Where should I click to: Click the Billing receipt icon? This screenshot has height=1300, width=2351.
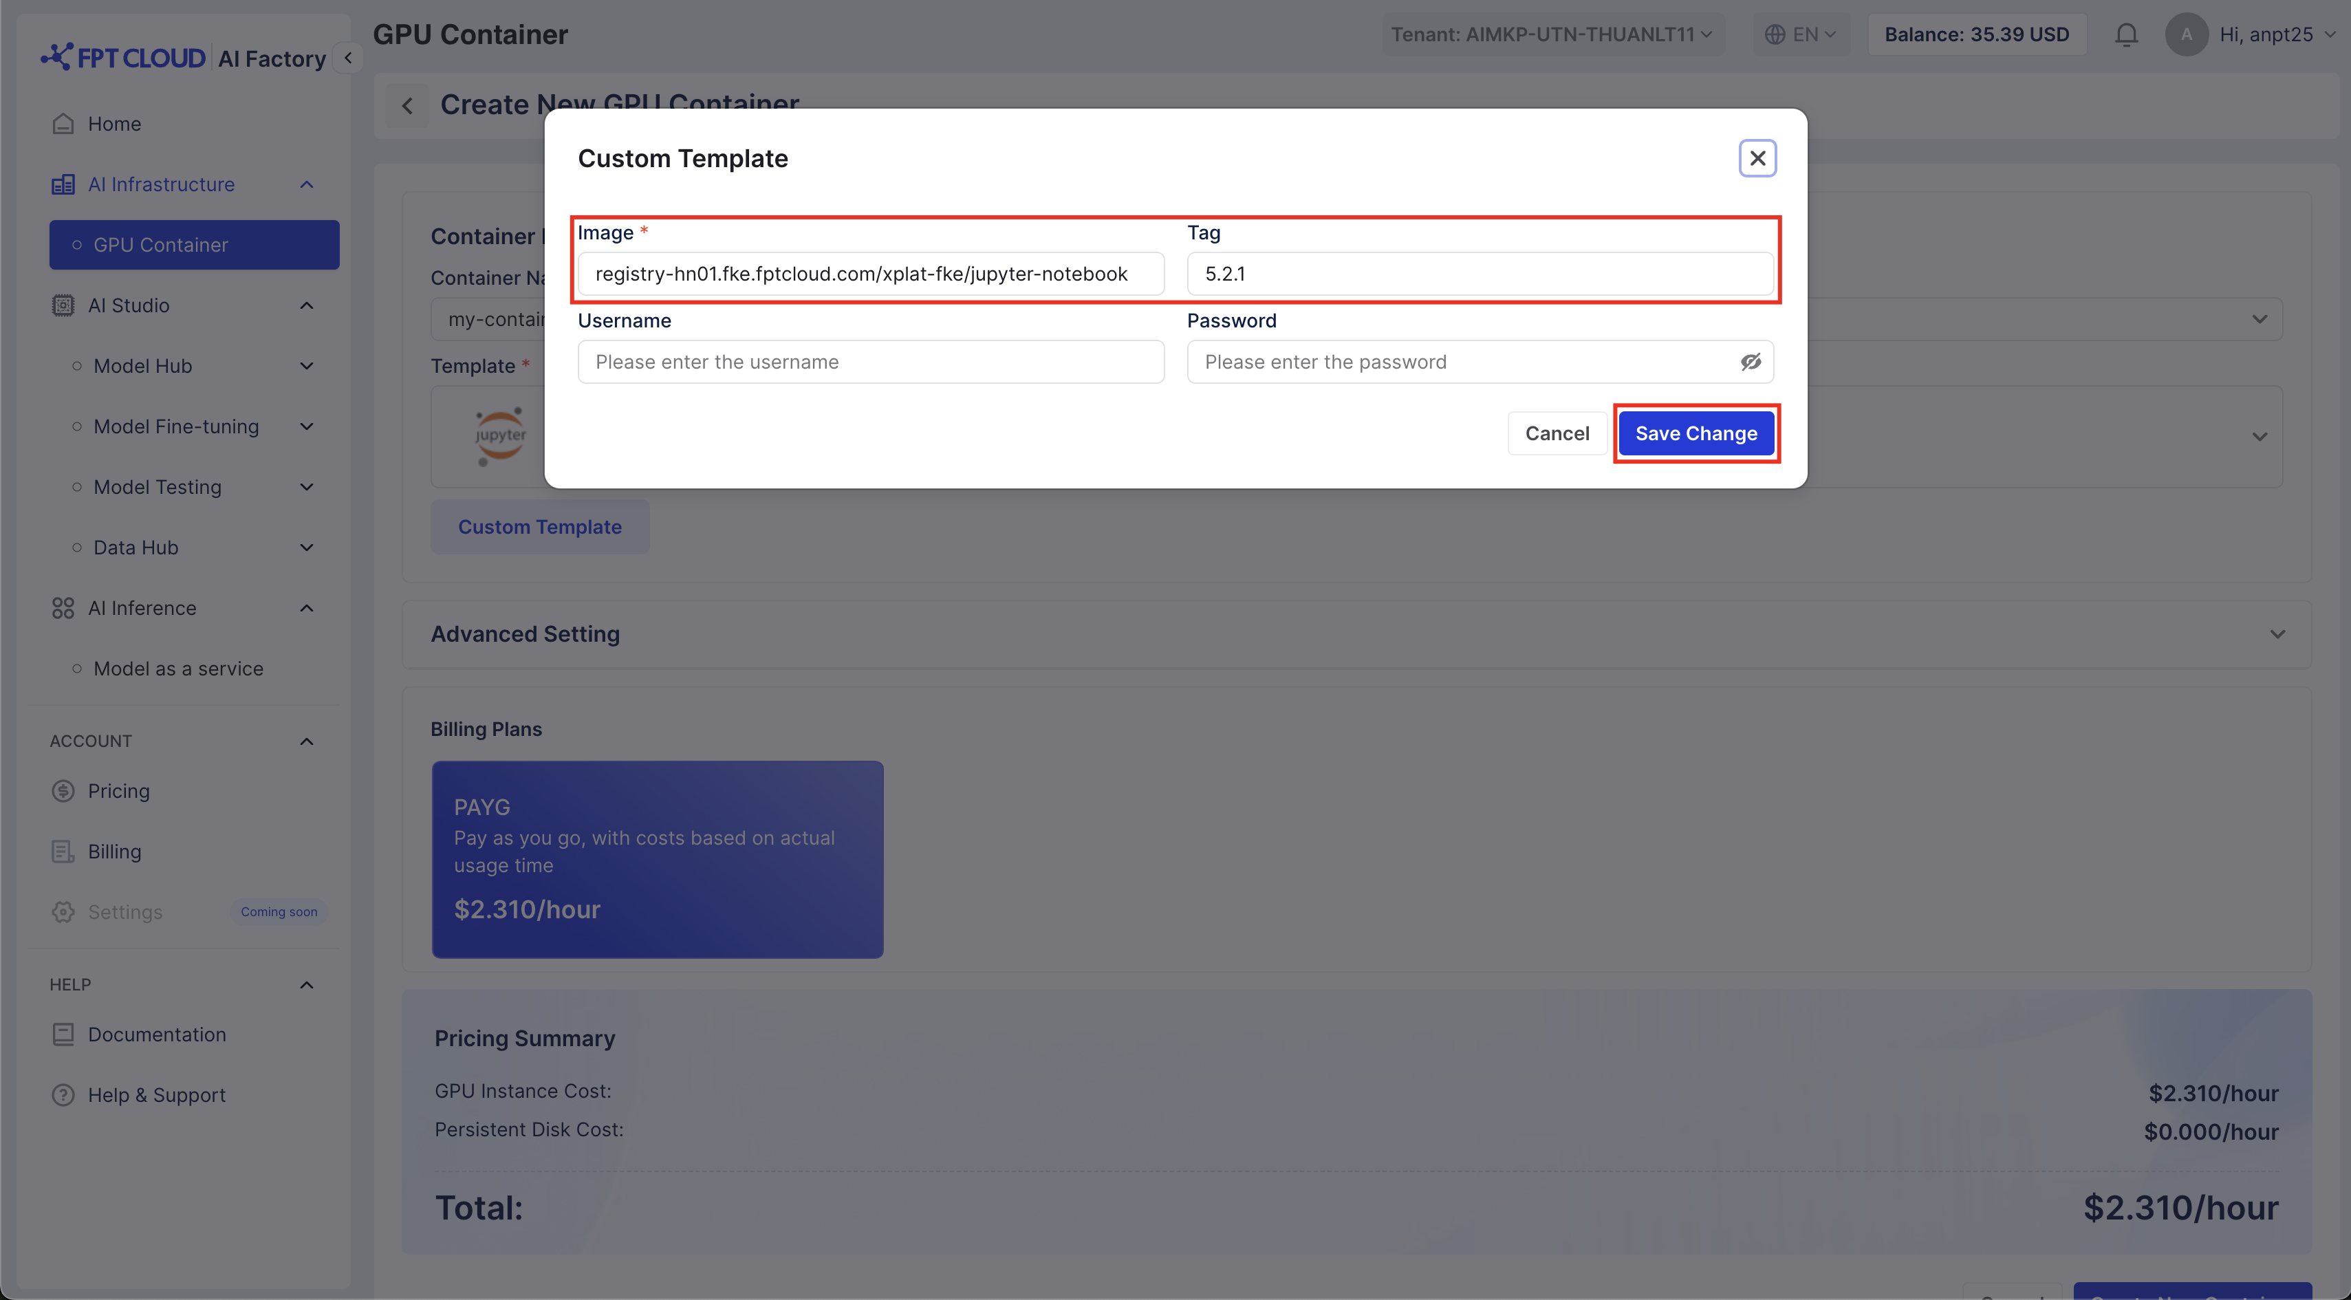click(63, 852)
